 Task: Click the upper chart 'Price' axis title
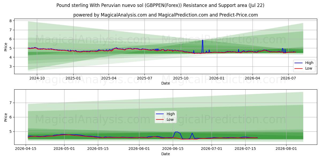pos(6,46)
